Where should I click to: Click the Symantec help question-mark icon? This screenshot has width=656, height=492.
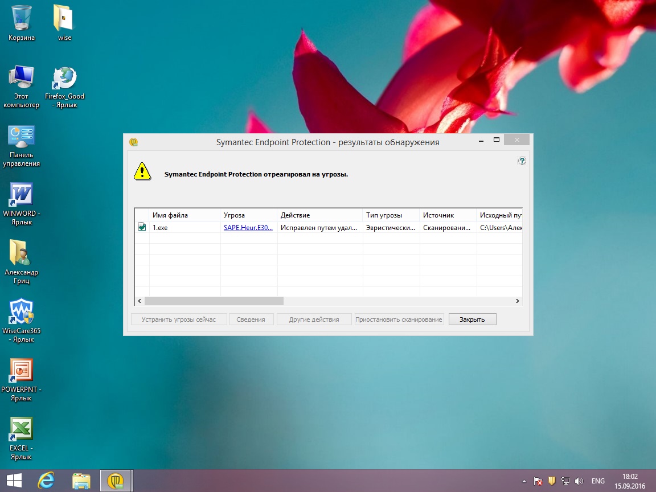click(522, 161)
